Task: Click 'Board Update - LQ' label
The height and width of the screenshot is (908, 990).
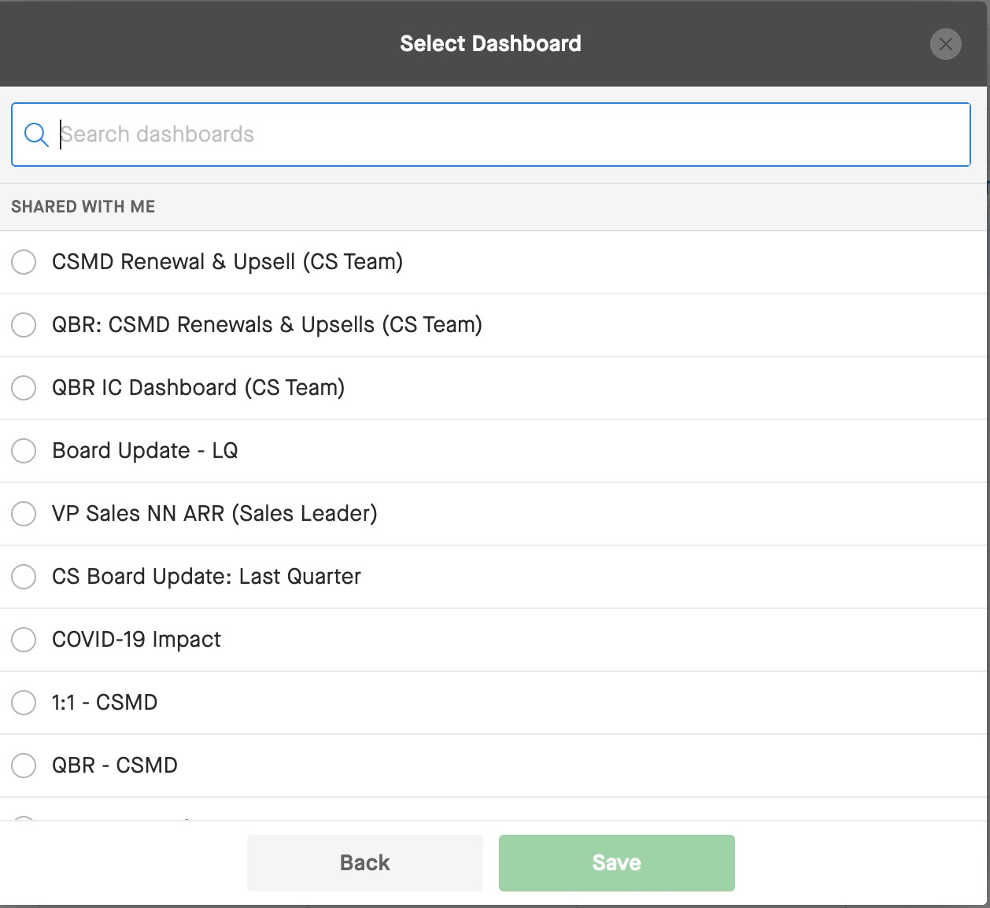Action: (x=145, y=451)
